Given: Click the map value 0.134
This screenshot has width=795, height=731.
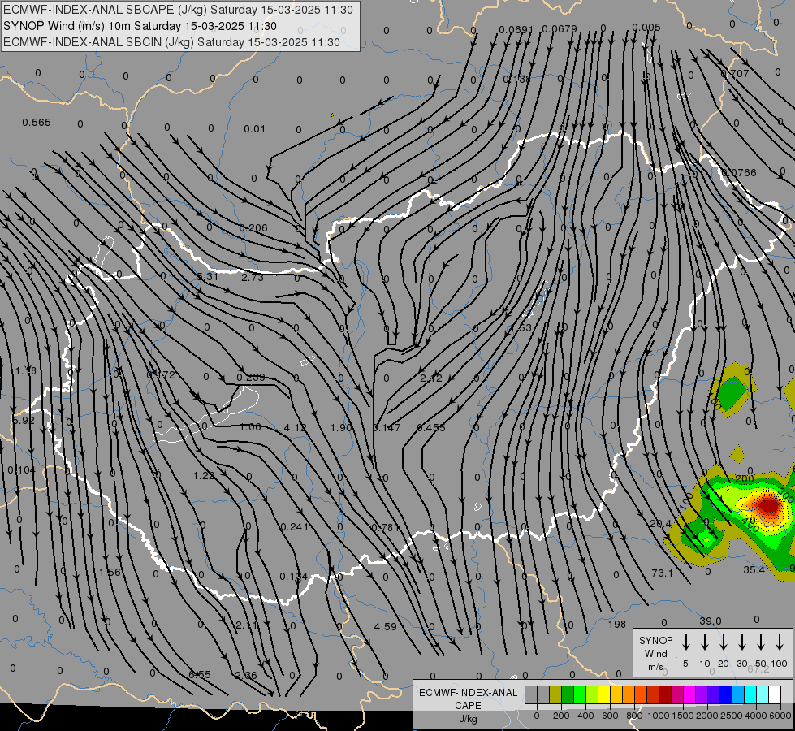Looking at the screenshot, I should (x=294, y=577).
